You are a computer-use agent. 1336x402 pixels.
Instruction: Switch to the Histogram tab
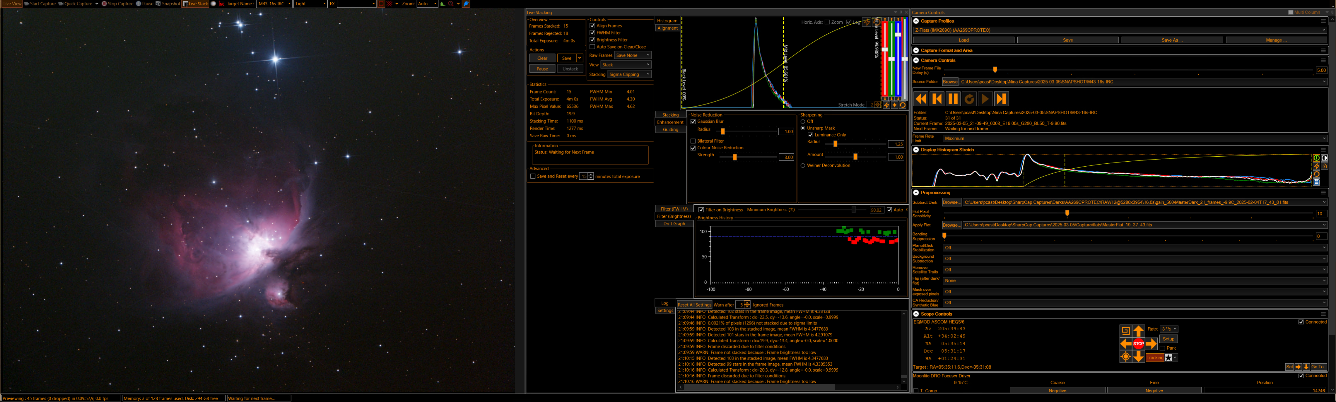click(x=667, y=21)
